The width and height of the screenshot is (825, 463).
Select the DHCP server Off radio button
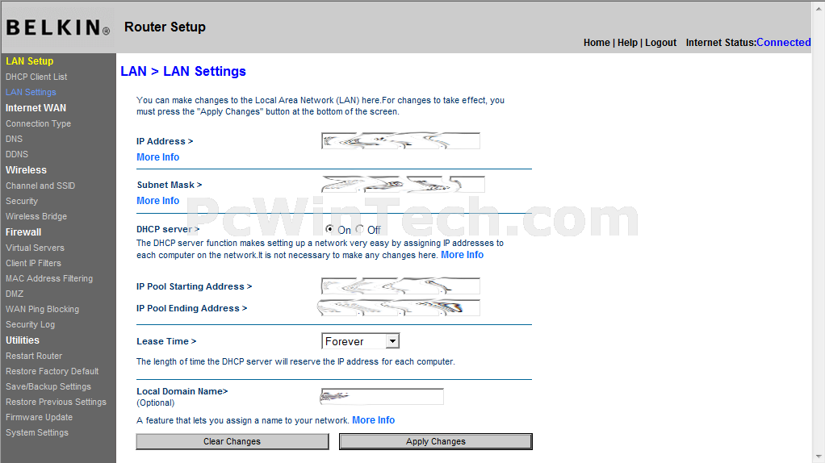360,229
